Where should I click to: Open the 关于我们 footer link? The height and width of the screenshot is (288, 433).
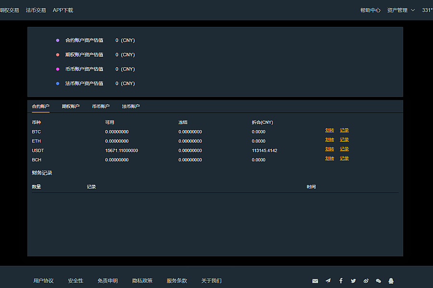[212, 281]
